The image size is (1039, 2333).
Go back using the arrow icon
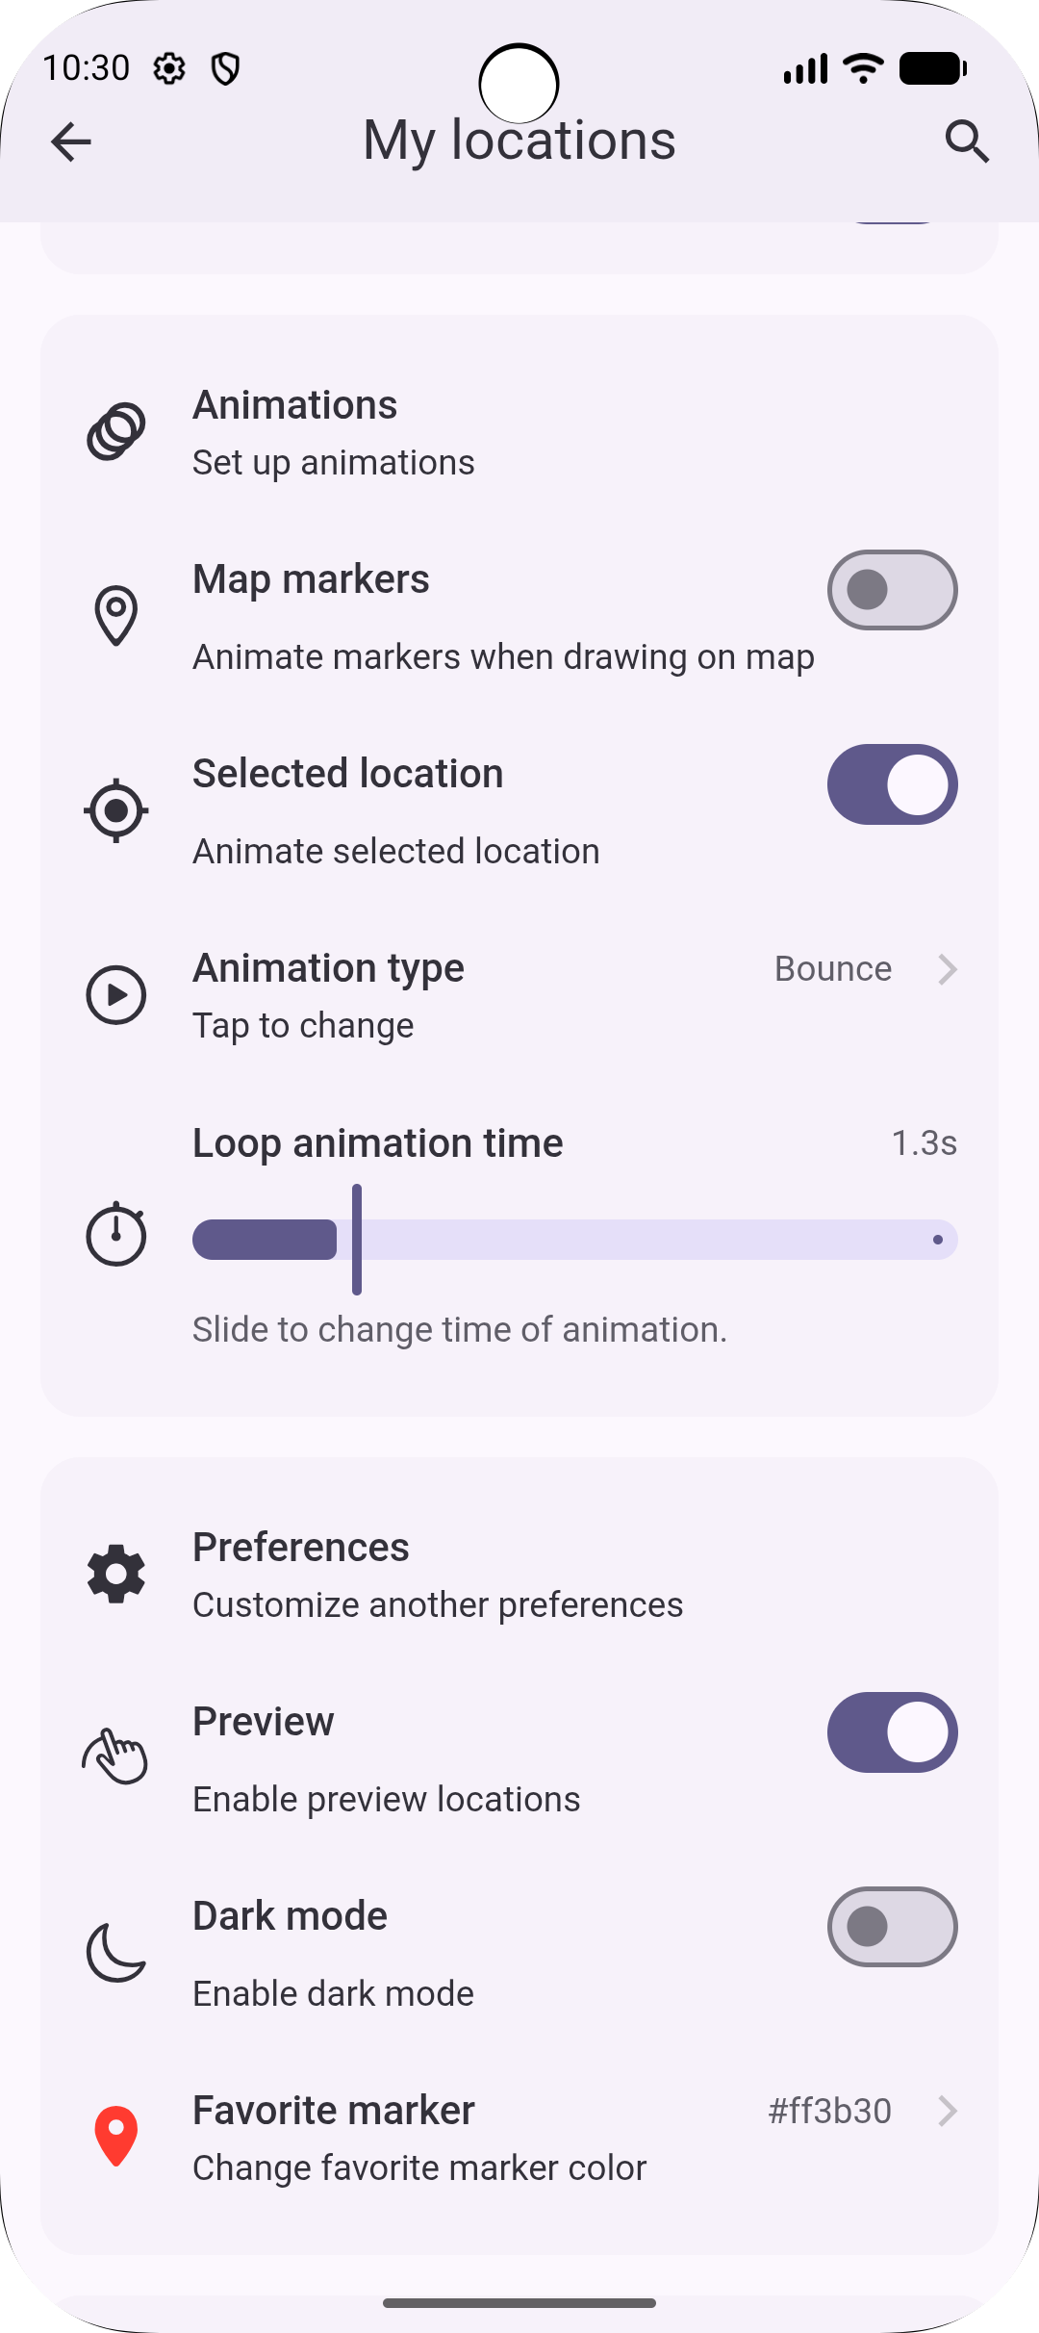click(x=70, y=141)
